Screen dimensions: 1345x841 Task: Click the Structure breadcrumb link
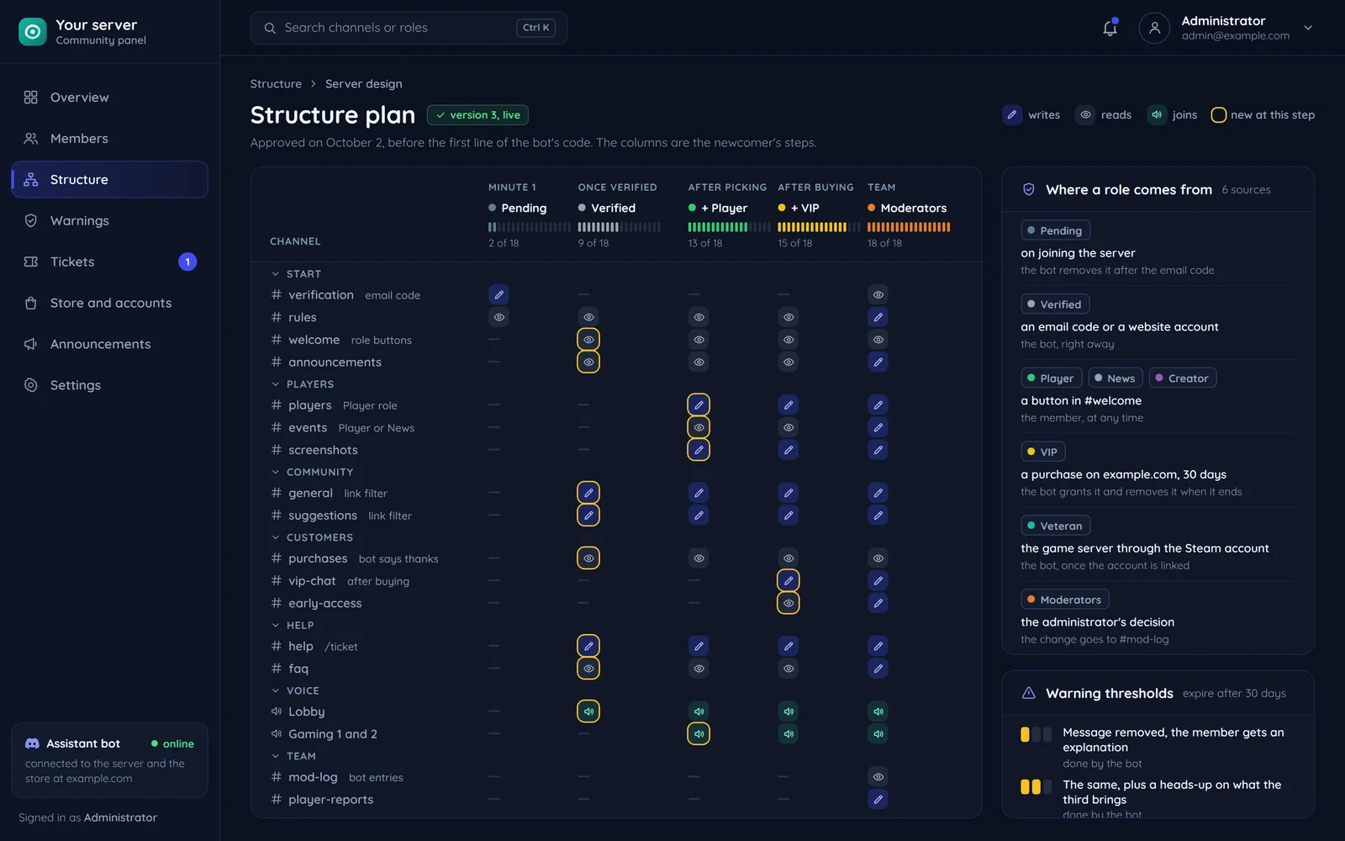[x=276, y=84]
